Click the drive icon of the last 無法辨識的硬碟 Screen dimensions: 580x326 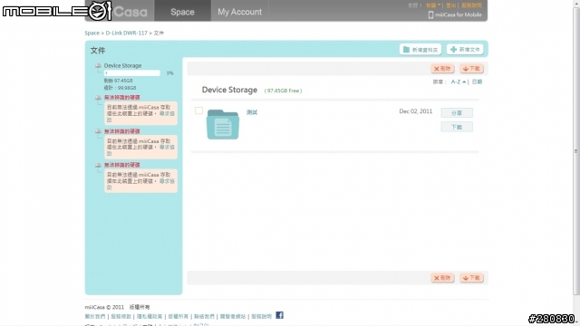[98, 165]
